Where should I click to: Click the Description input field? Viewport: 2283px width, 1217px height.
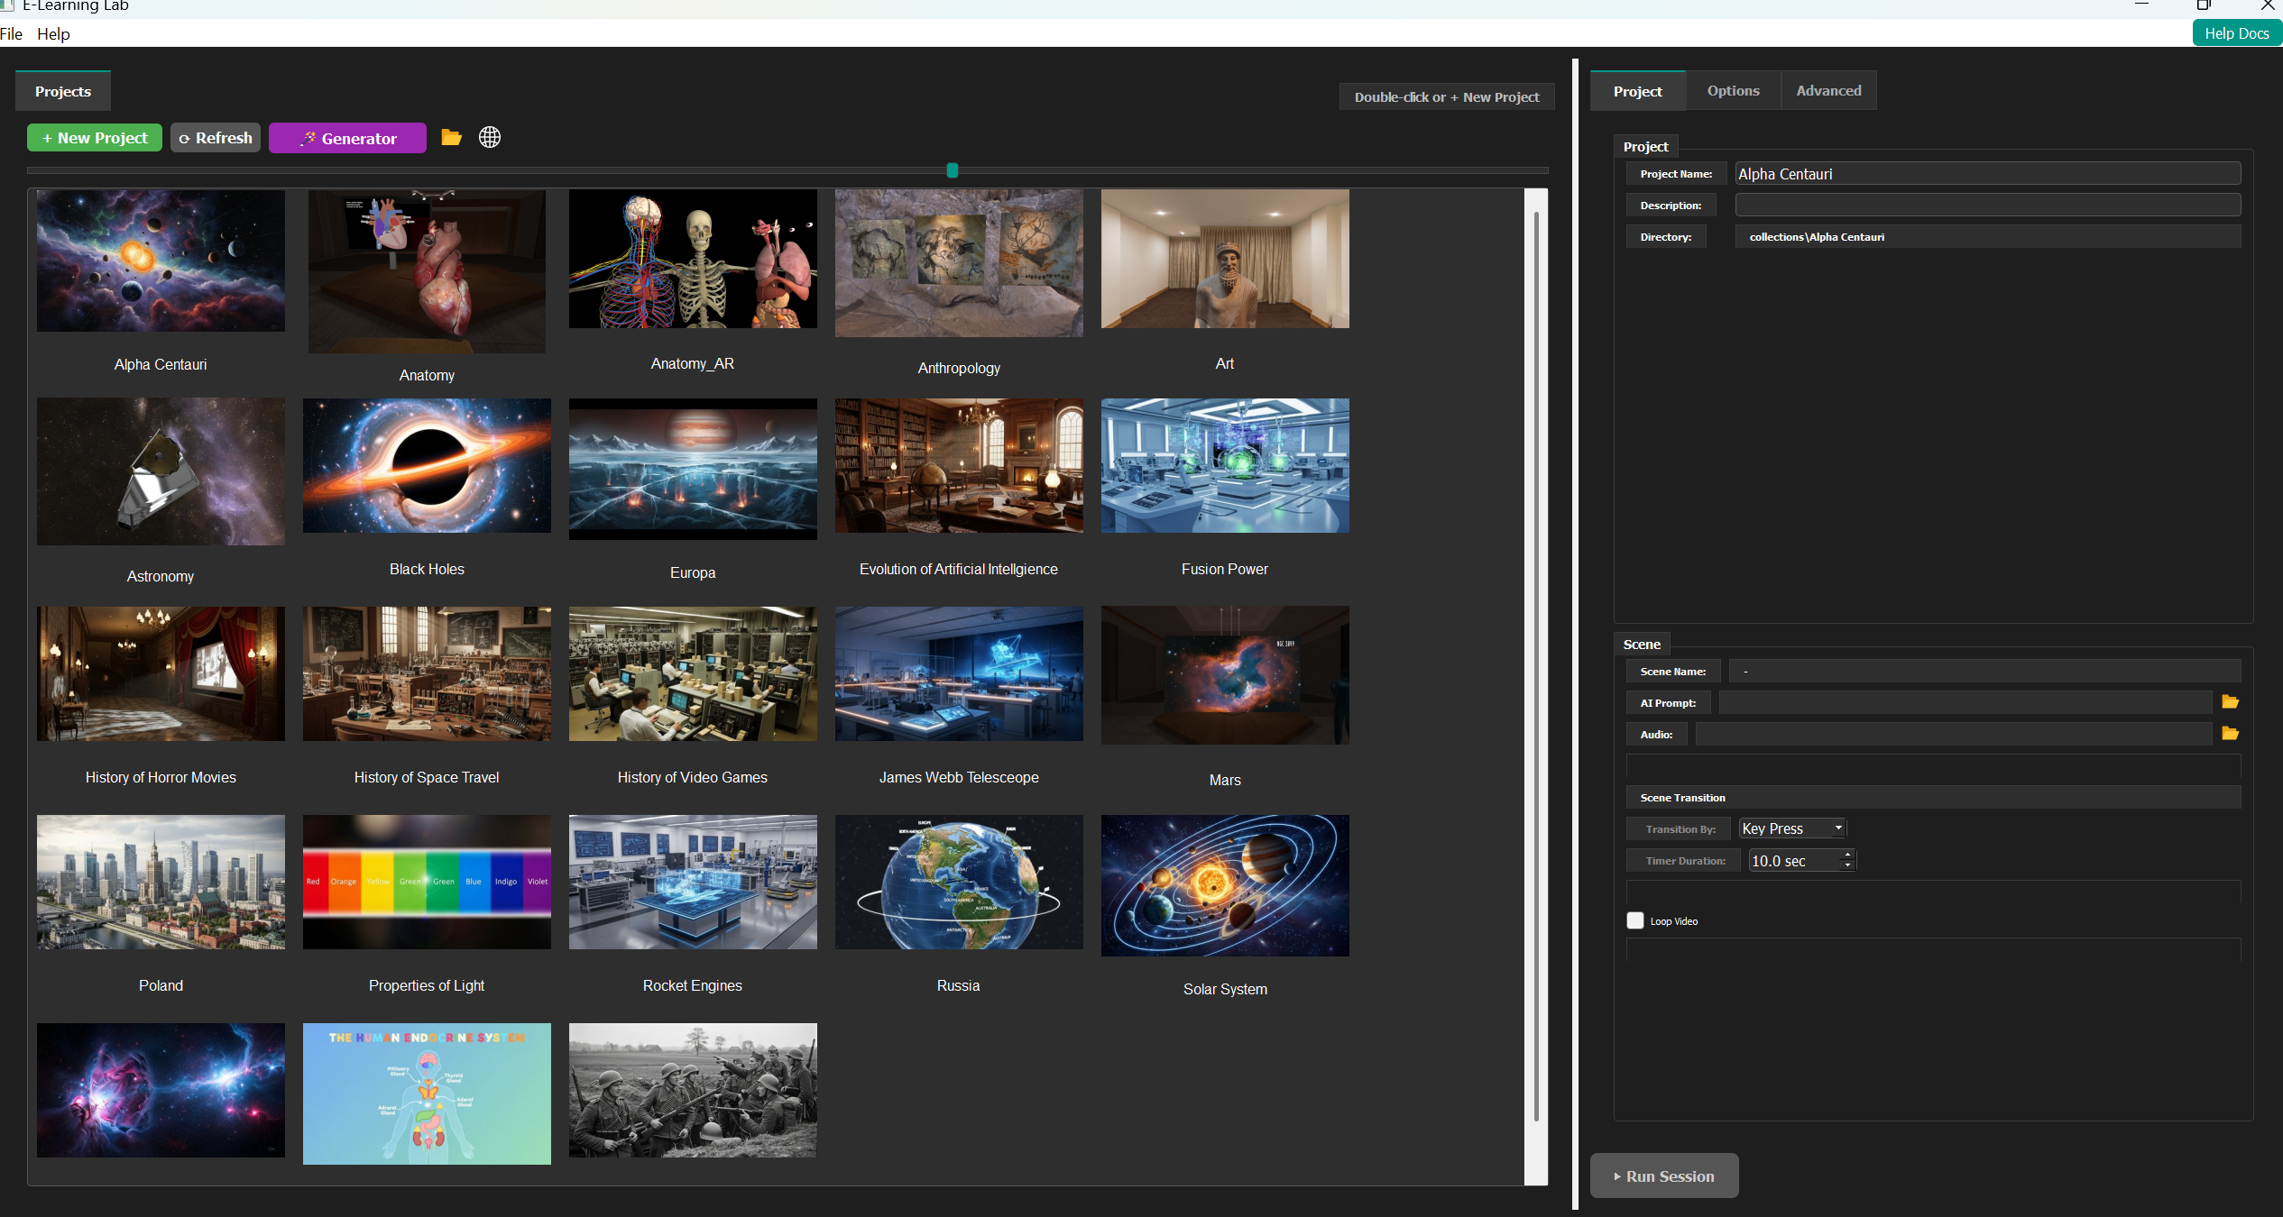pos(1987,206)
